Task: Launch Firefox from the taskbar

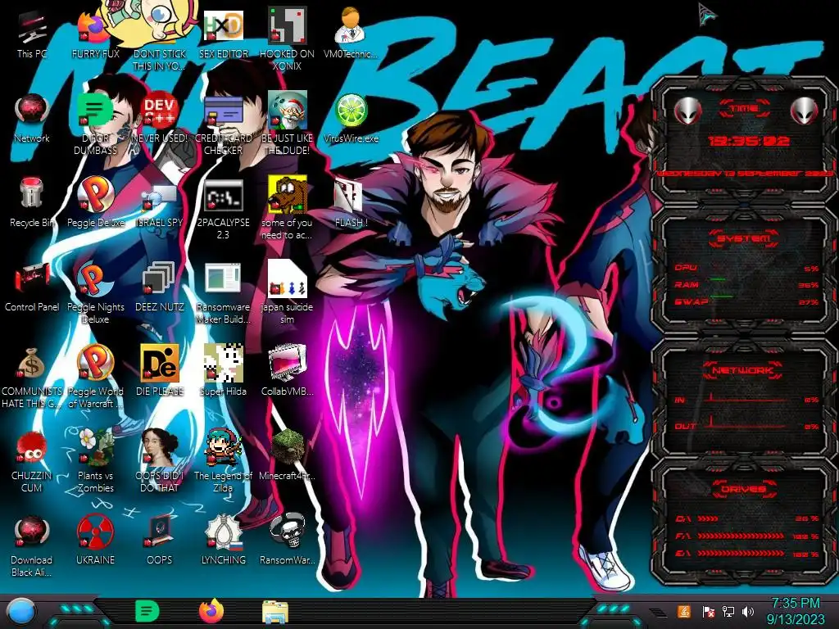Action: (x=211, y=611)
